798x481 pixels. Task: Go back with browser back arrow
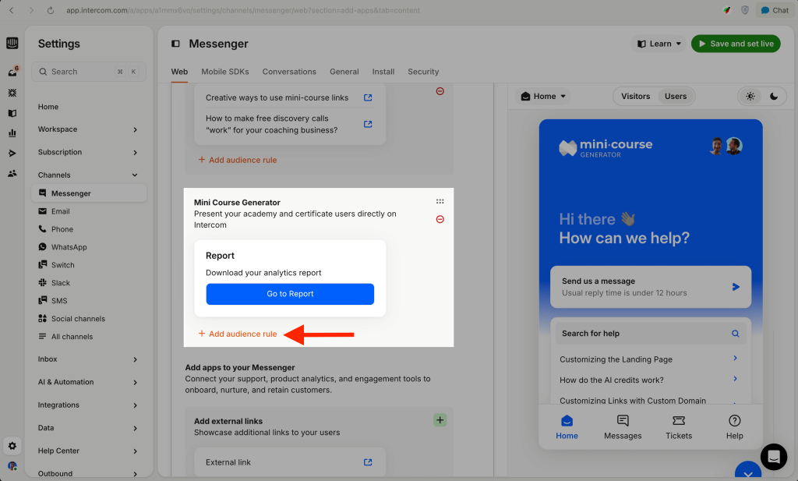12,10
